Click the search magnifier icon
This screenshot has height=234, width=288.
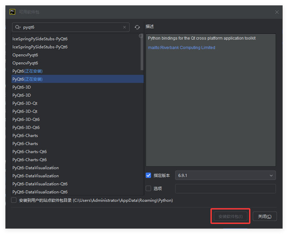pyautogui.click(x=18, y=27)
